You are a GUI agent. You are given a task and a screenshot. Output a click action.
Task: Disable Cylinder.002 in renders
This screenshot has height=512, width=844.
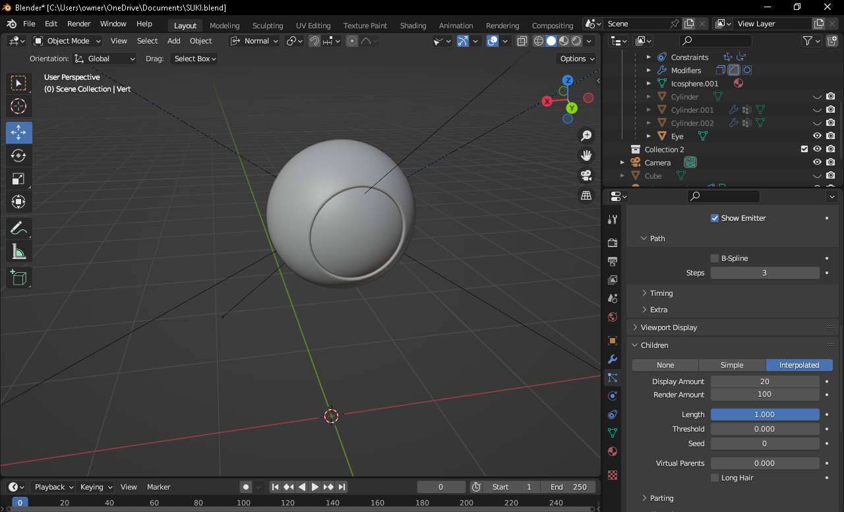pyautogui.click(x=831, y=123)
